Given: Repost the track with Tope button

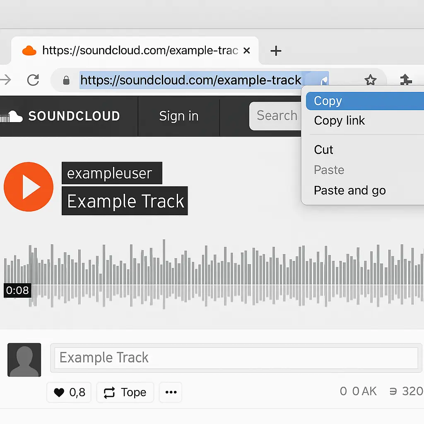Looking at the screenshot, I should [125, 392].
